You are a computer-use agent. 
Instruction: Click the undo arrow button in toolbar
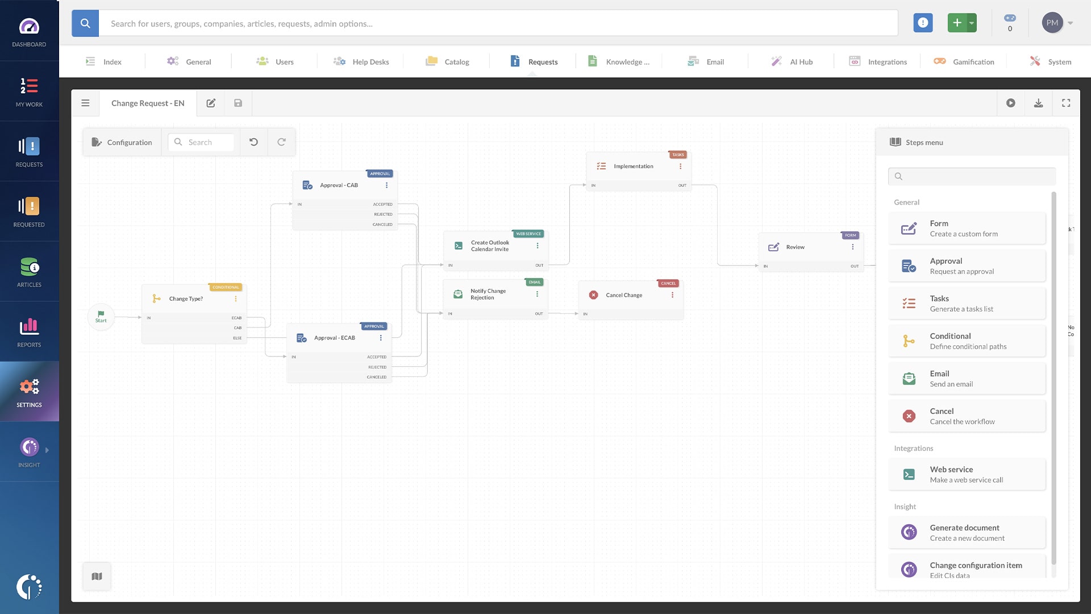[253, 142]
